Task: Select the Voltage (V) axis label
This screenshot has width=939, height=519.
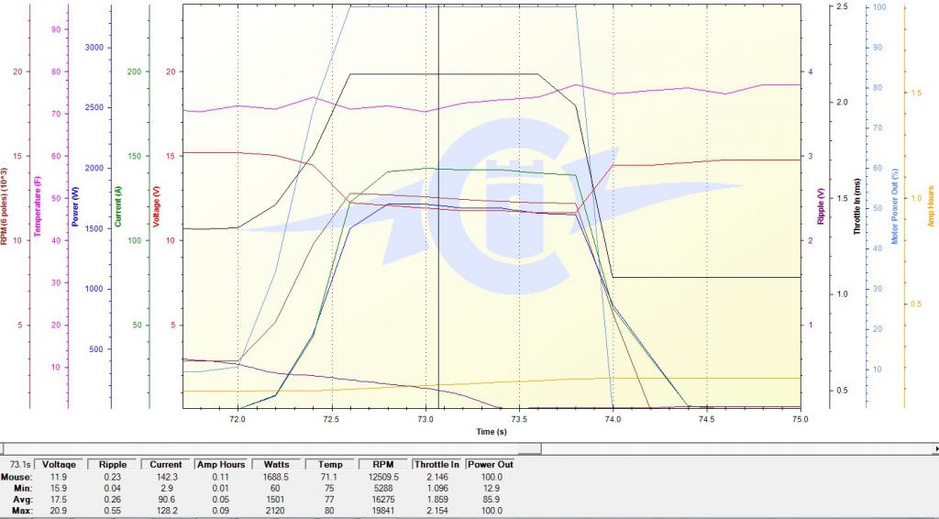Action: click(157, 206)
